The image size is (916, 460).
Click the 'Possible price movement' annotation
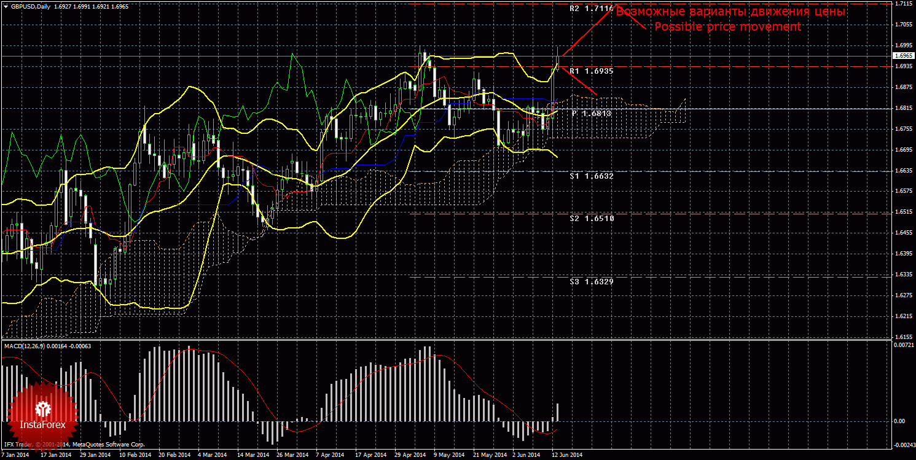tap(727, 27)
